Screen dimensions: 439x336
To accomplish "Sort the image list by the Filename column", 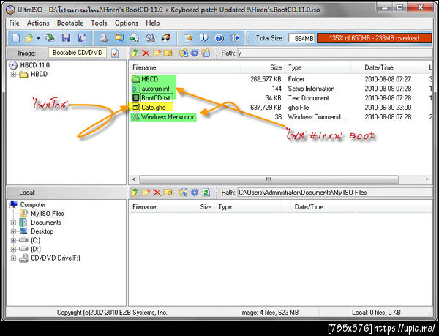I will click(x=184, y=67).
